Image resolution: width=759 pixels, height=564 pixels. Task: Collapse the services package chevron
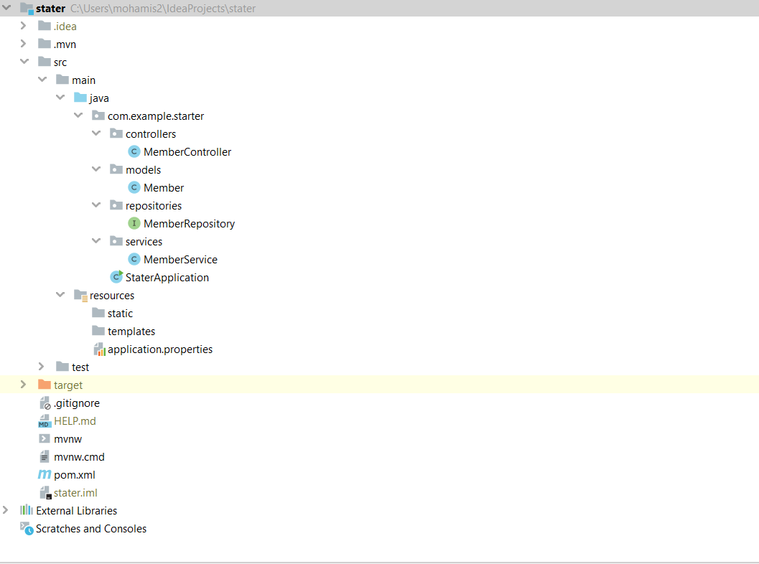click(96, 240)
